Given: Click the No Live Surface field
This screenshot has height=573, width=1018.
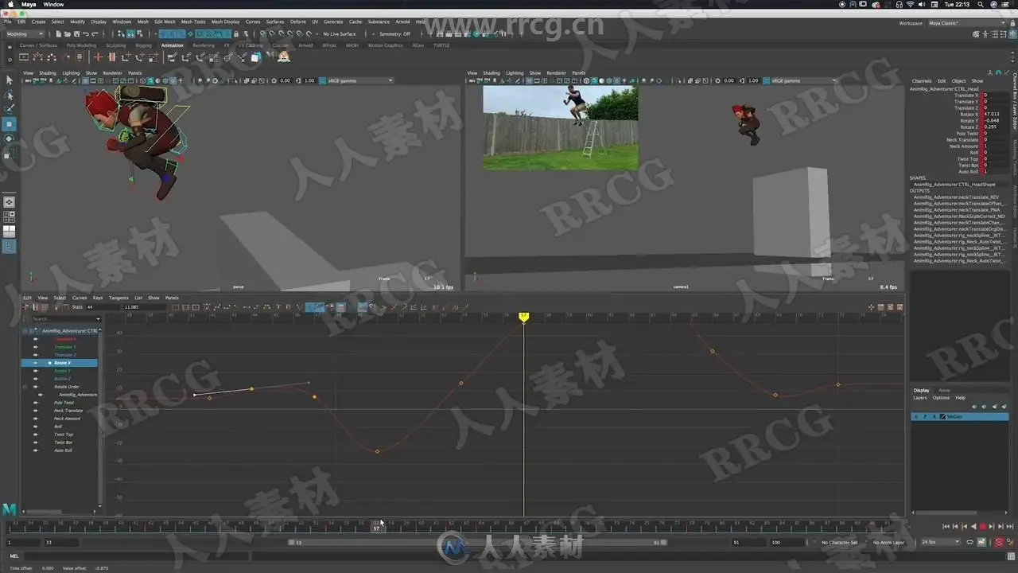Looking at the screenshot, I should [x=340, y=34].
